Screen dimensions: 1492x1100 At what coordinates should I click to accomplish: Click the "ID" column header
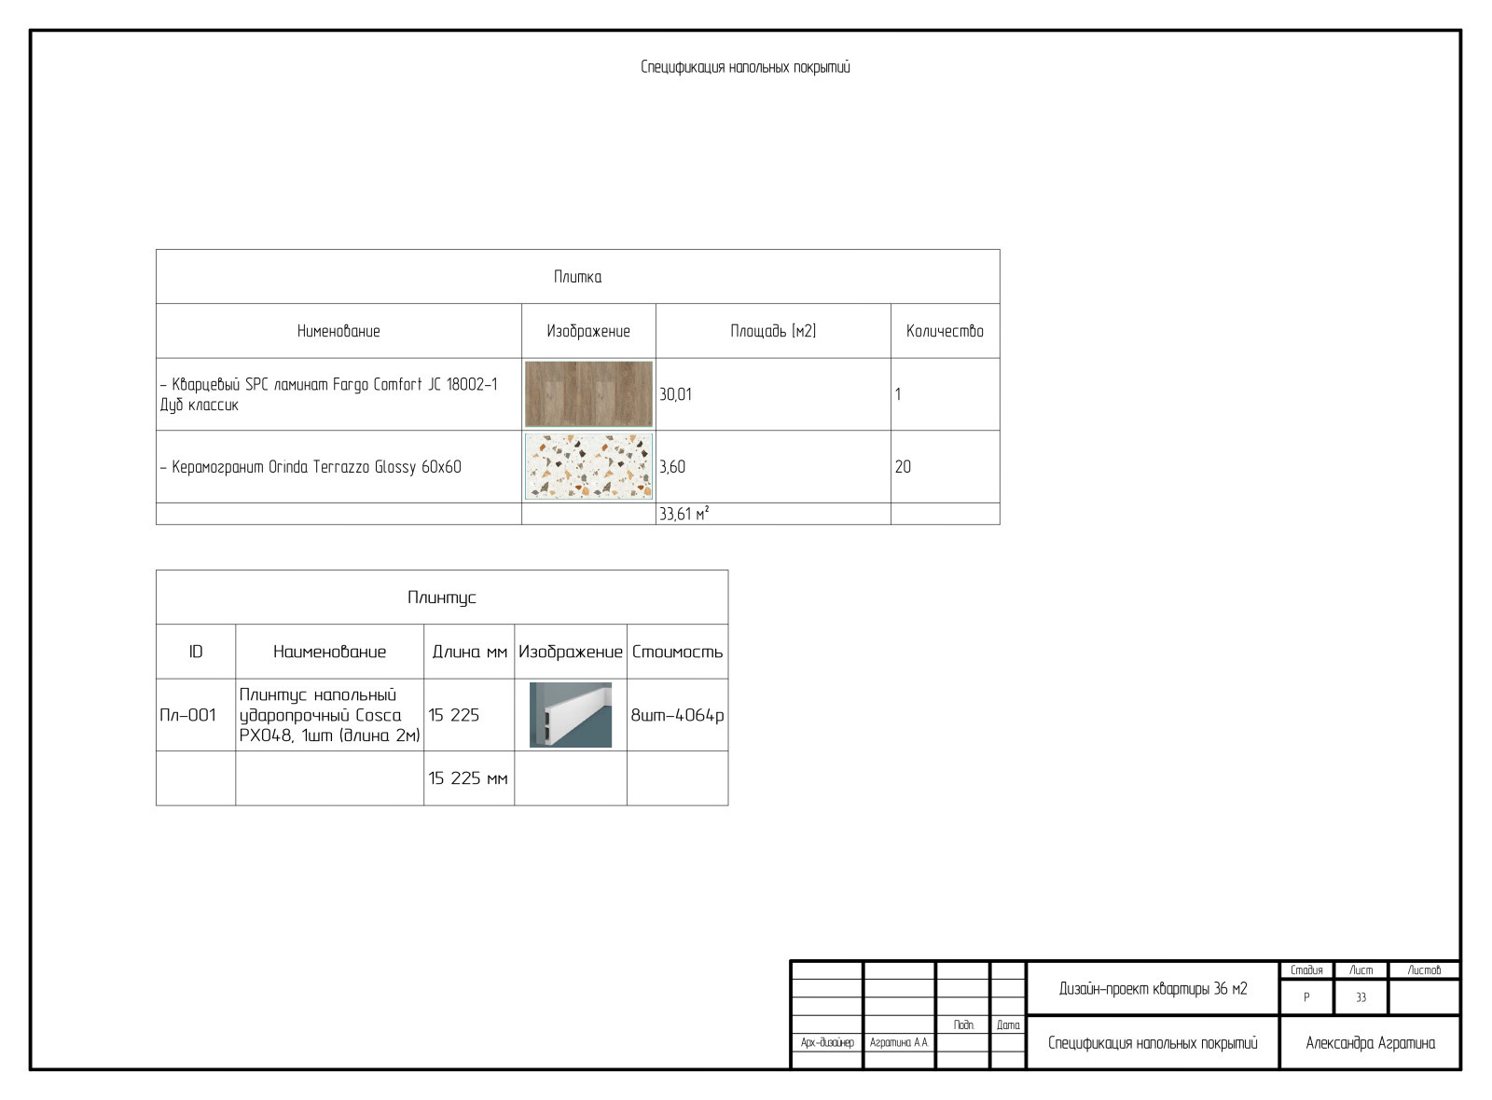196,652
